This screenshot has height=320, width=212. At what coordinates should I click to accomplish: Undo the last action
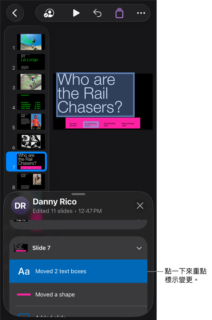click(x=97, y=13)
